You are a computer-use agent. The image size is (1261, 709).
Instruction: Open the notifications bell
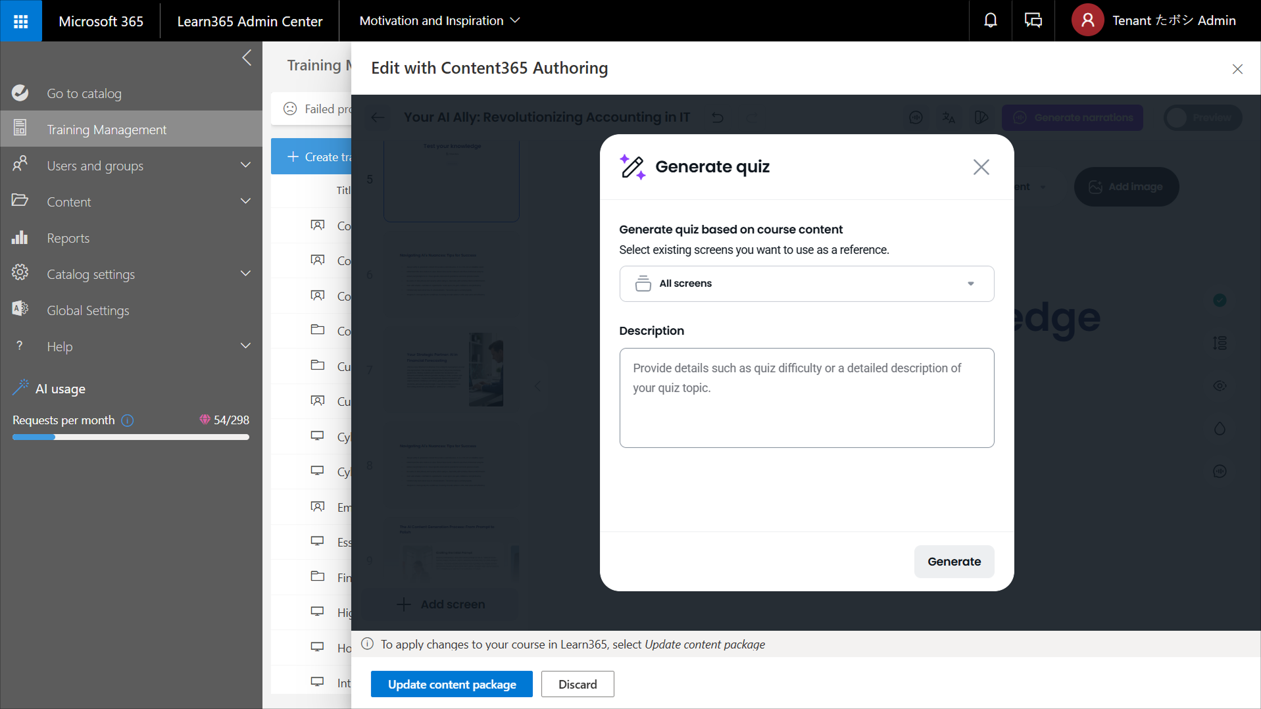990,21
